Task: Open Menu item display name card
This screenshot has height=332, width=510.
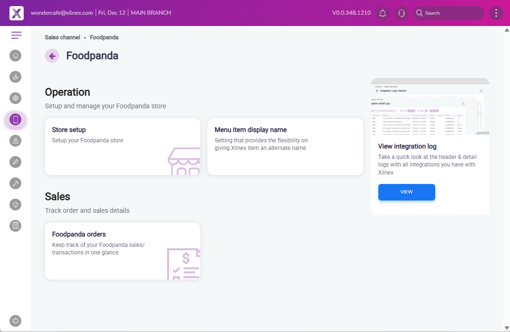Action: 285,147
